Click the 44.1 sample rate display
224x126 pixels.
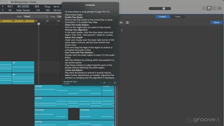10,6
